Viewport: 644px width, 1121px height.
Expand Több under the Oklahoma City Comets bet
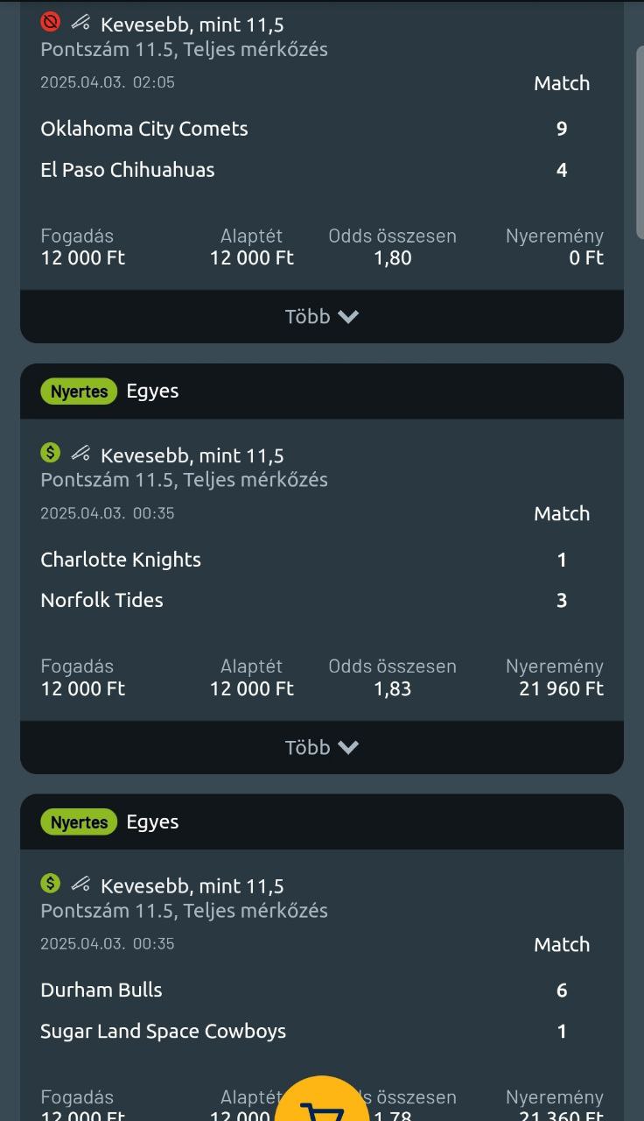coord(321,316)
